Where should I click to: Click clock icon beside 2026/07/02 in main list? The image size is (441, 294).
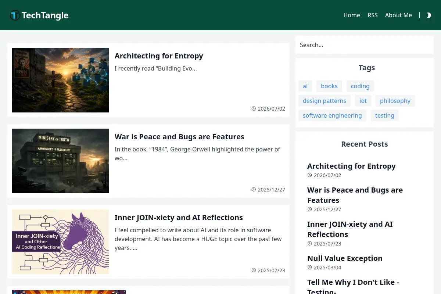click(x=254, y=109)
